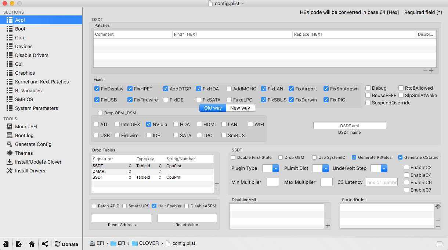Uncheck the Generate PStates checkbox
Viewport: 448px width, 250px height.
[354, 157]
